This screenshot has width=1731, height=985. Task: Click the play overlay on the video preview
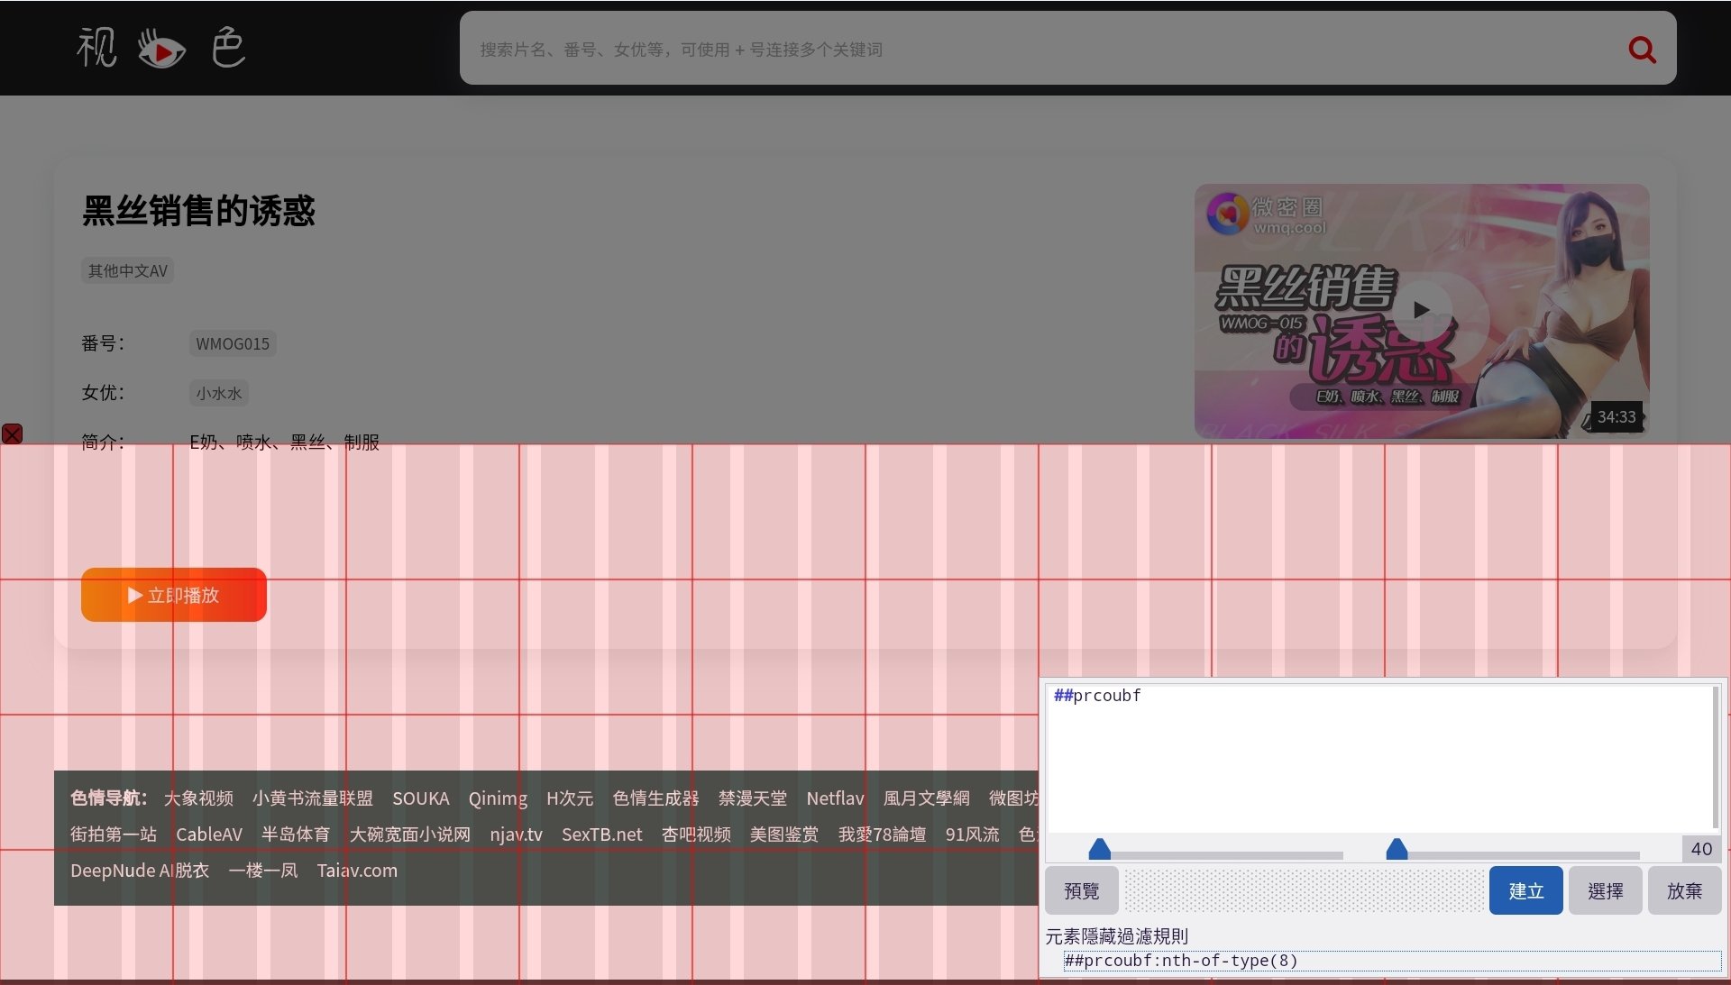[x=1421, y=310]
